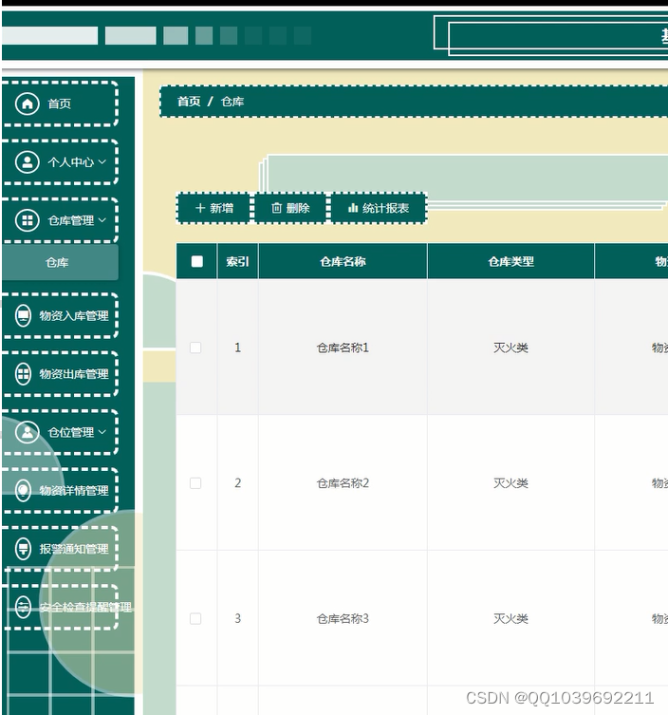The image size is (668, 715).
Task: Click the cell 仓库名称3
Action: pos(343,618)
